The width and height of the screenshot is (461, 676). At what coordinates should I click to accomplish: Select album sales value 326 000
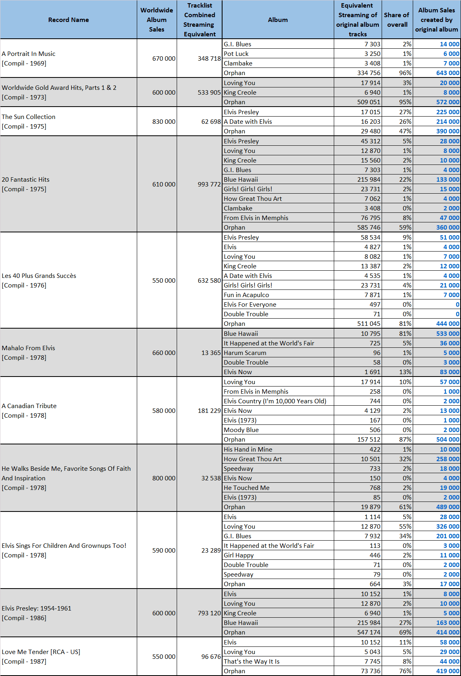[437, 526]
